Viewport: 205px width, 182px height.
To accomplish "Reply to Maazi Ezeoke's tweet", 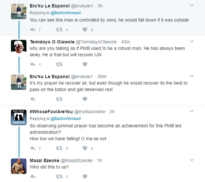I will 33,177.
